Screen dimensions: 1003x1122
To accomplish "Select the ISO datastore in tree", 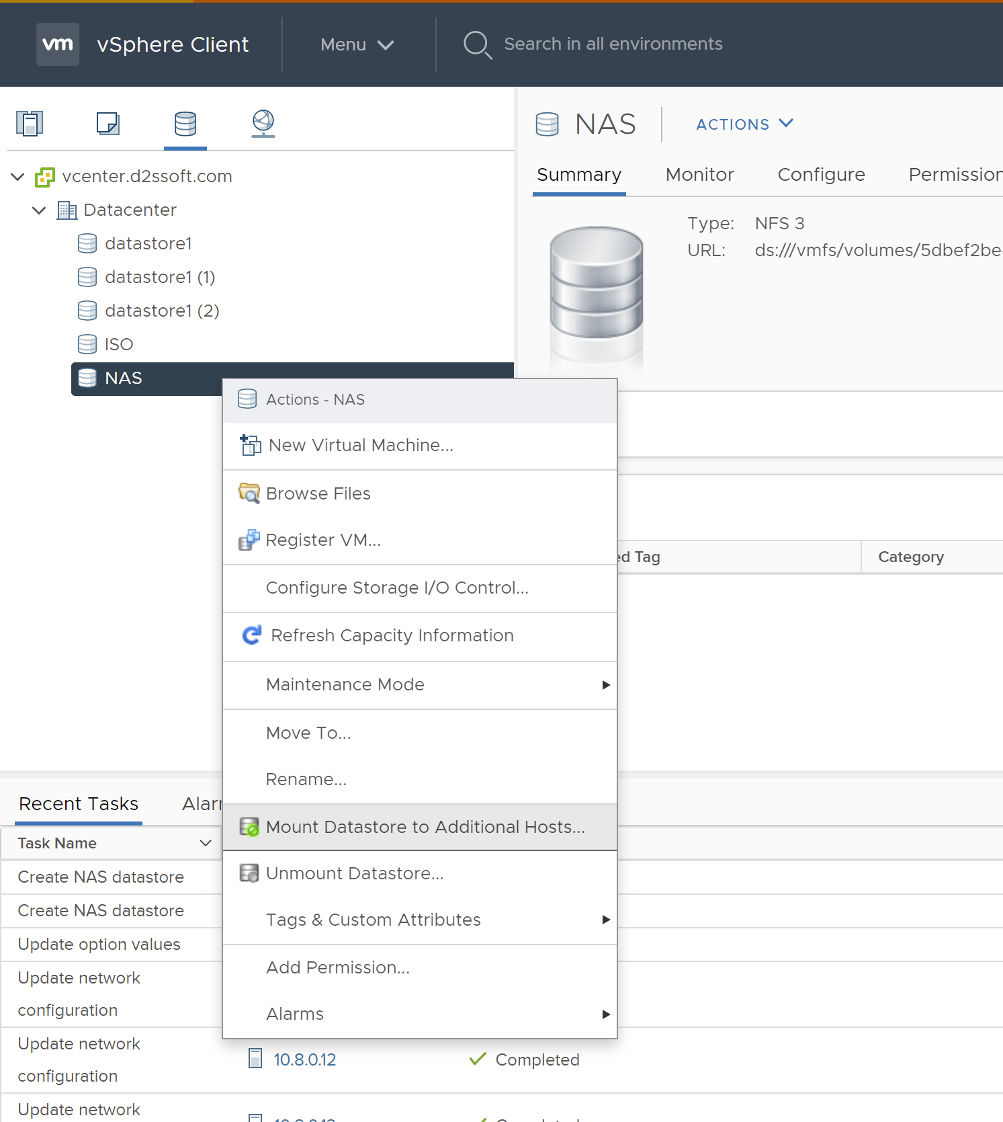I will (119, 344).
